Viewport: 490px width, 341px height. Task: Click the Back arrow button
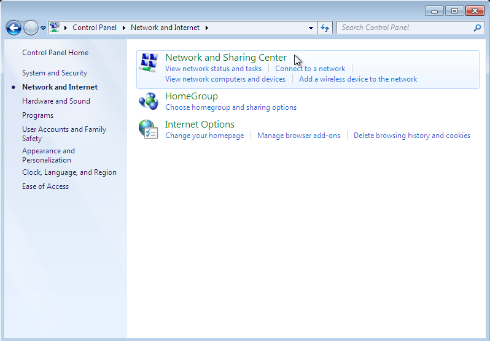point(14,28)
